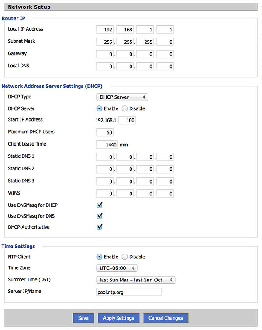Click the 192.168.1. prefix text
This screenshot has height=330, width=262.
click(x=107, y=120)
